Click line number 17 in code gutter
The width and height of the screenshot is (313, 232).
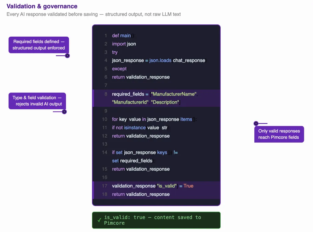[x=105, y=186]
